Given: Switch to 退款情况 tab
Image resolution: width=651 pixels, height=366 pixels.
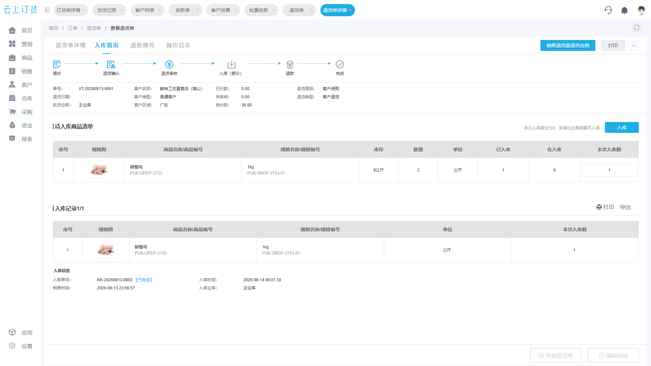Looking at the screenshot, I should point(142,45).
